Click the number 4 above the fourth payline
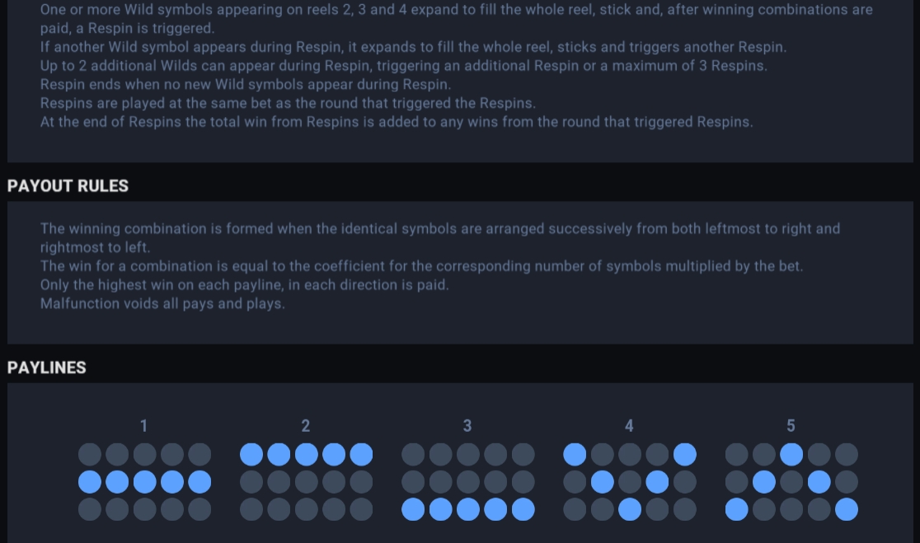 (629, 426)
